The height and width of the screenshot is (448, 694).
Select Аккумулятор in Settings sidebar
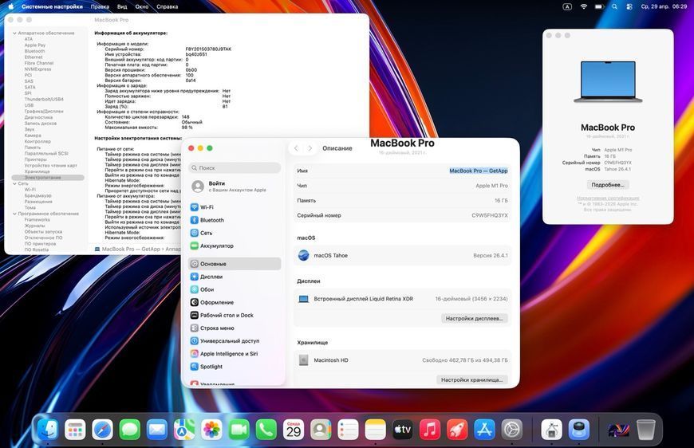point(235,246)
